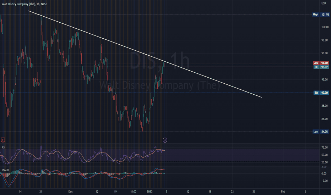The image size is (331, 195).
Task: Click the DIS 93.92 price label
Action: click(321, 67)
